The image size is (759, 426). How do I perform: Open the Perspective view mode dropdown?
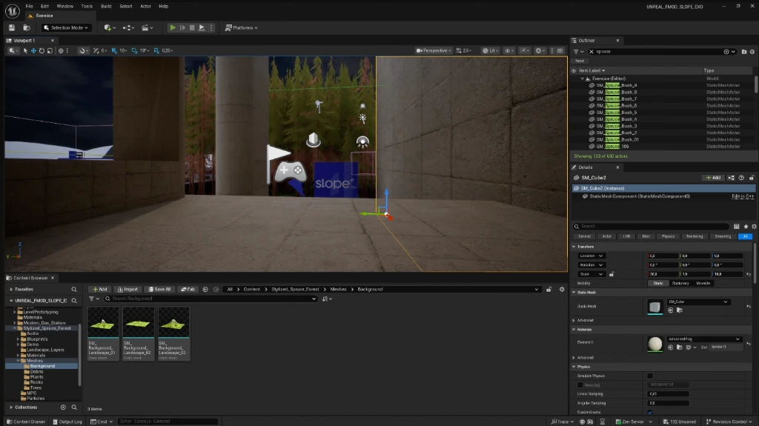434,50
